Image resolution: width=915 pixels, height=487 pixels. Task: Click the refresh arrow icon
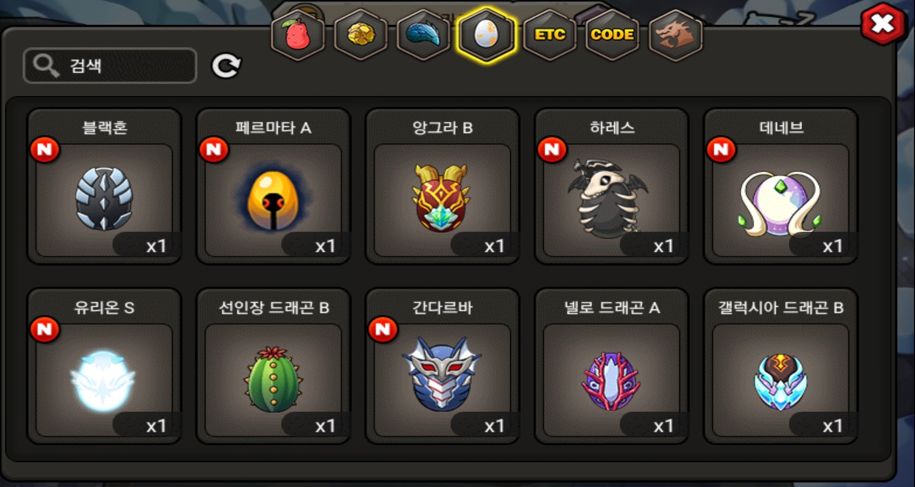[226, 66]
